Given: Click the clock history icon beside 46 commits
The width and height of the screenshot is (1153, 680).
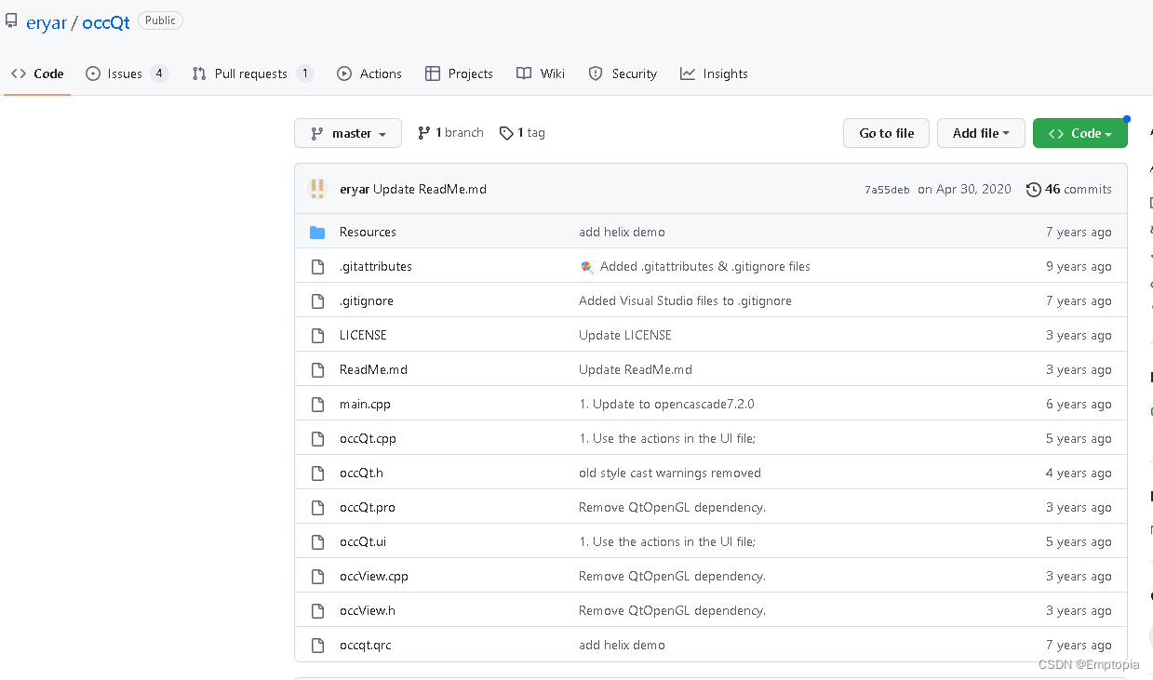Looking at the screenshot, I should 1033,189.
